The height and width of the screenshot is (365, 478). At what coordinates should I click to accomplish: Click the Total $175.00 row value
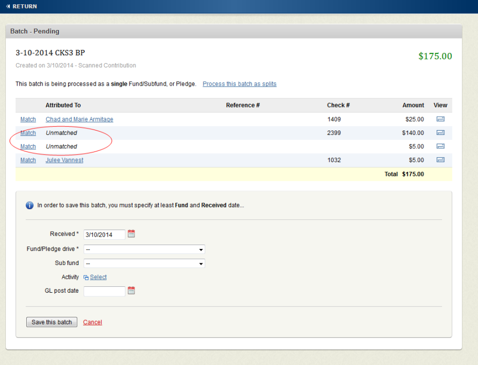(413, 174)
